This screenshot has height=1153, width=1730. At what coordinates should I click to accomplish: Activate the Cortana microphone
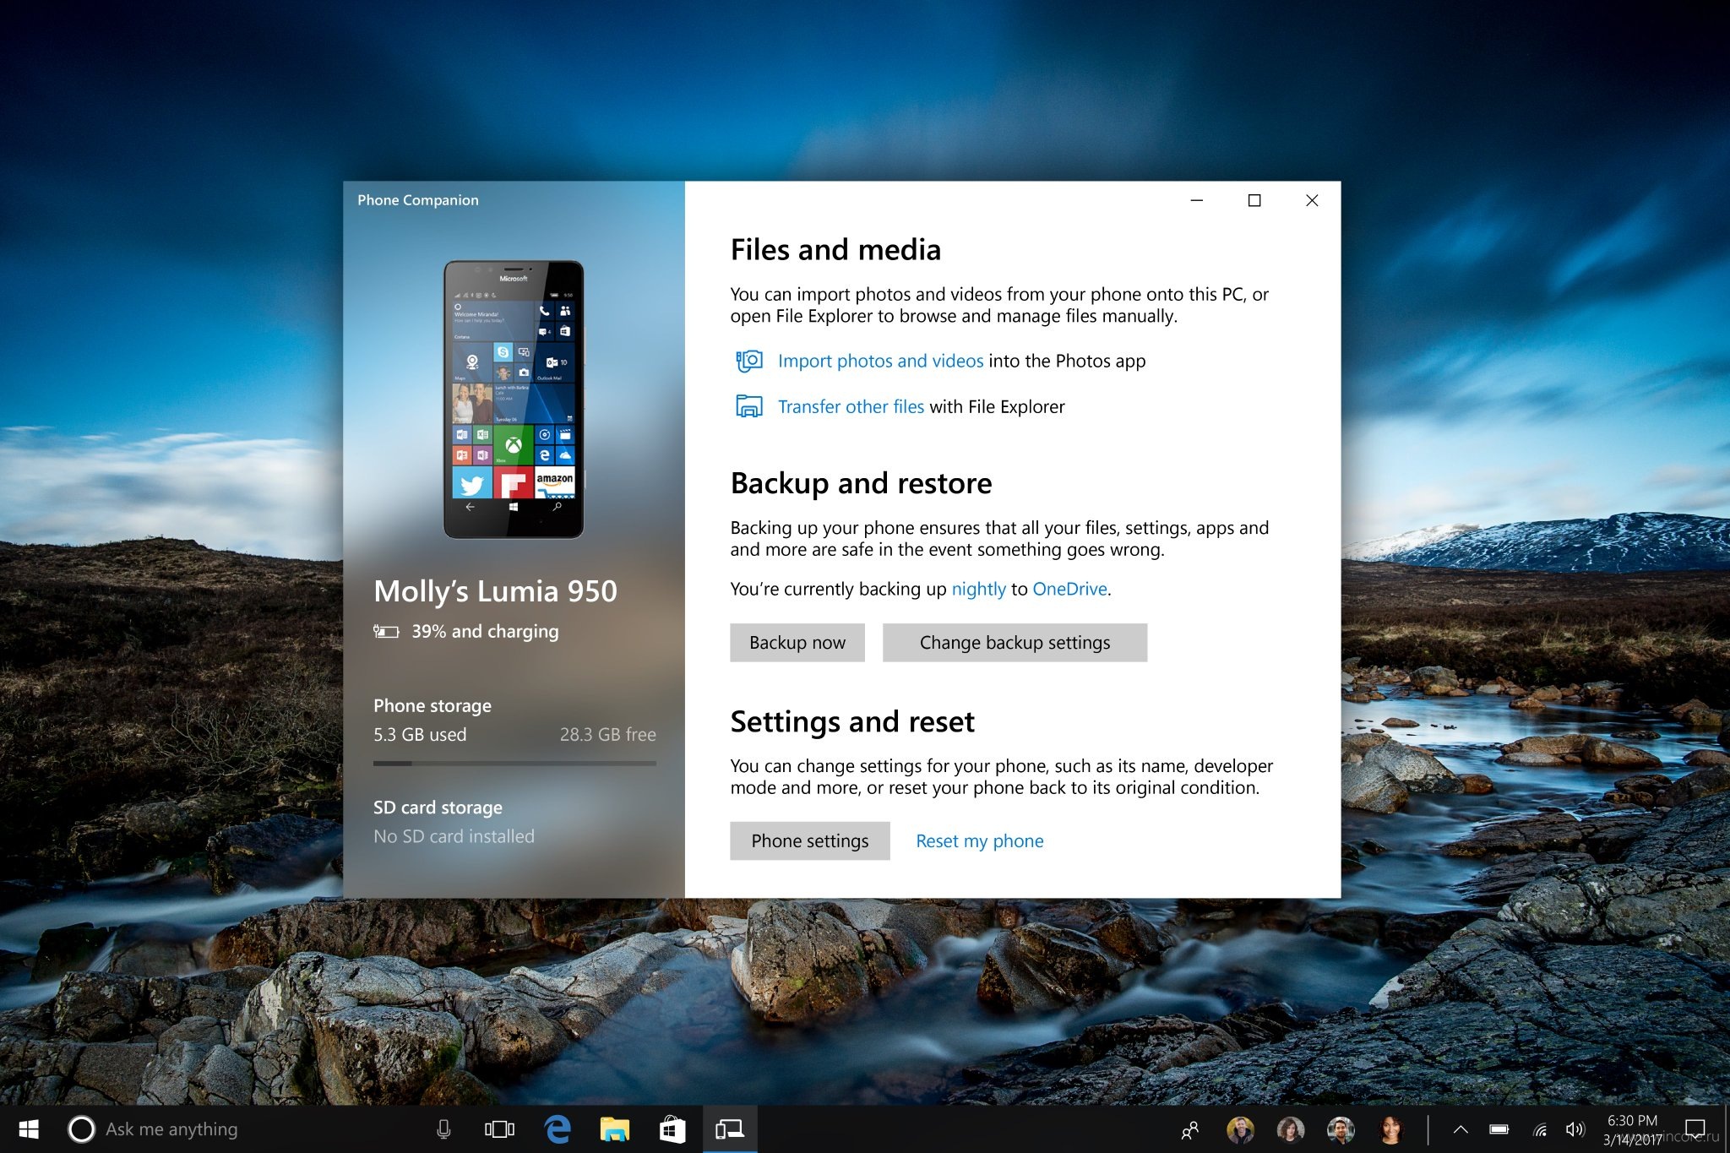click(443, 1129)
